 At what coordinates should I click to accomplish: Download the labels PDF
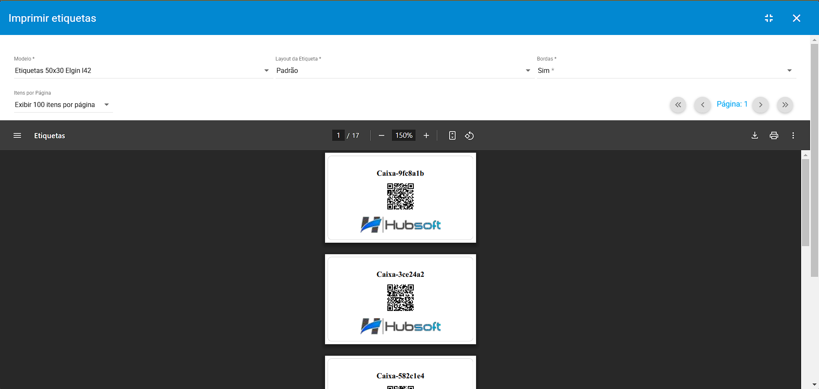pyautogui.click(x=755, y=135)
